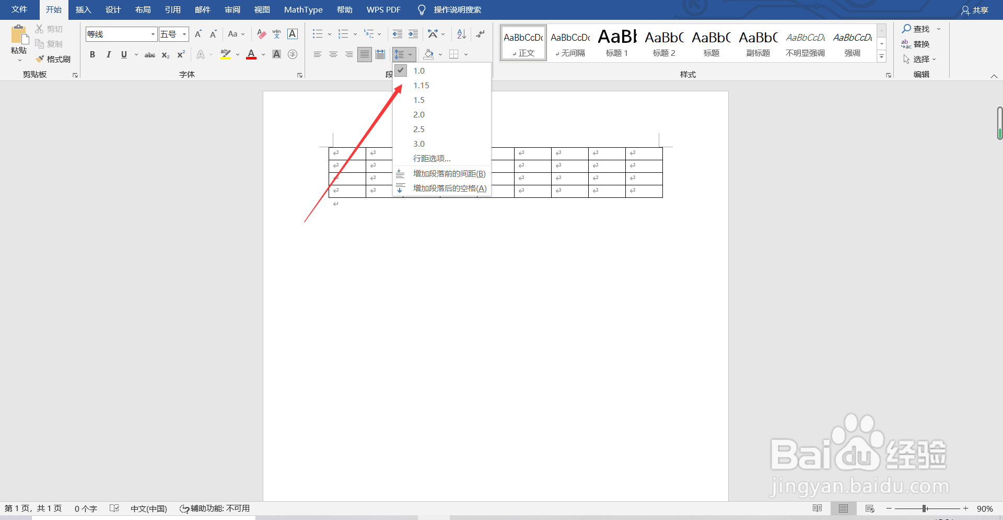1003x520 pixels.
Task: Select the checked 1.0 line spacing
Action: (442, 70)
